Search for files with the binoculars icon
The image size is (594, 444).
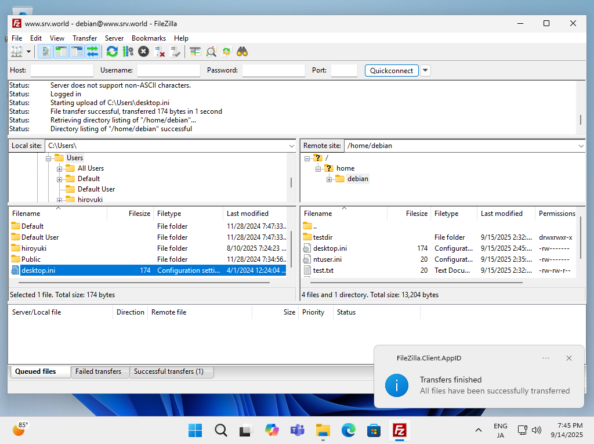242,52
